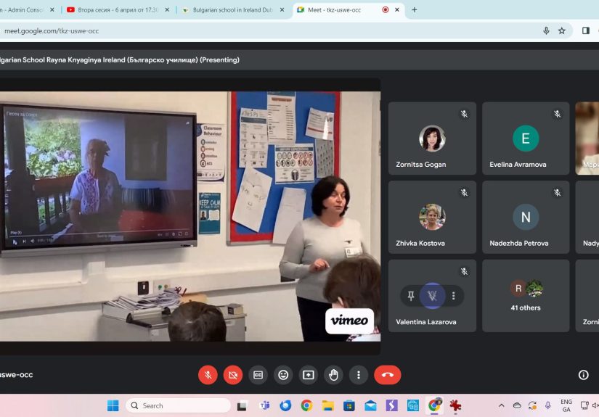Raise hand in the meeting

point(333,375)
